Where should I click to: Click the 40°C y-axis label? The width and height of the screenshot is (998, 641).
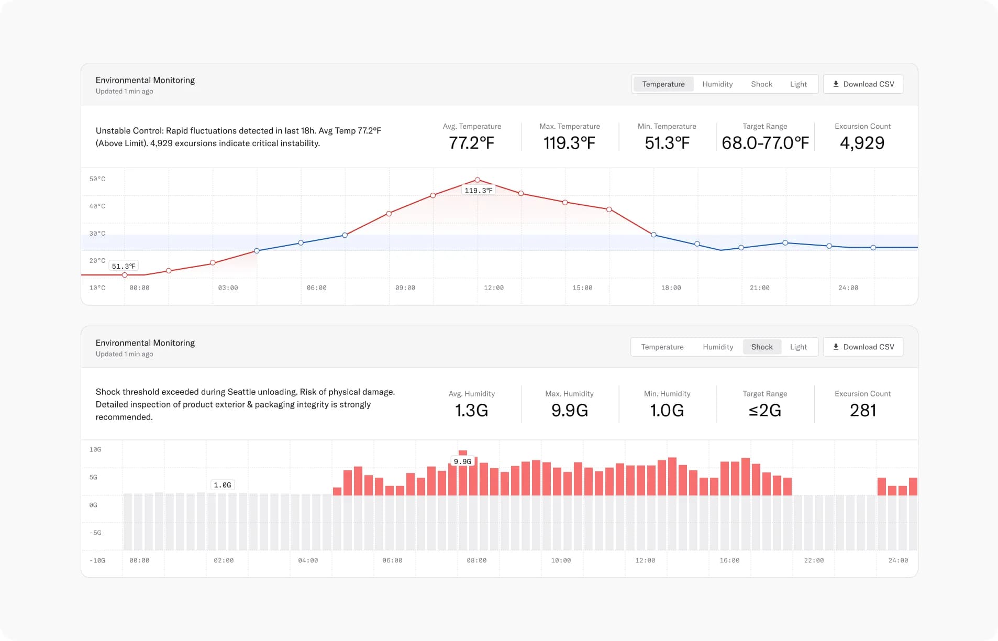click(x=97, y=206)
